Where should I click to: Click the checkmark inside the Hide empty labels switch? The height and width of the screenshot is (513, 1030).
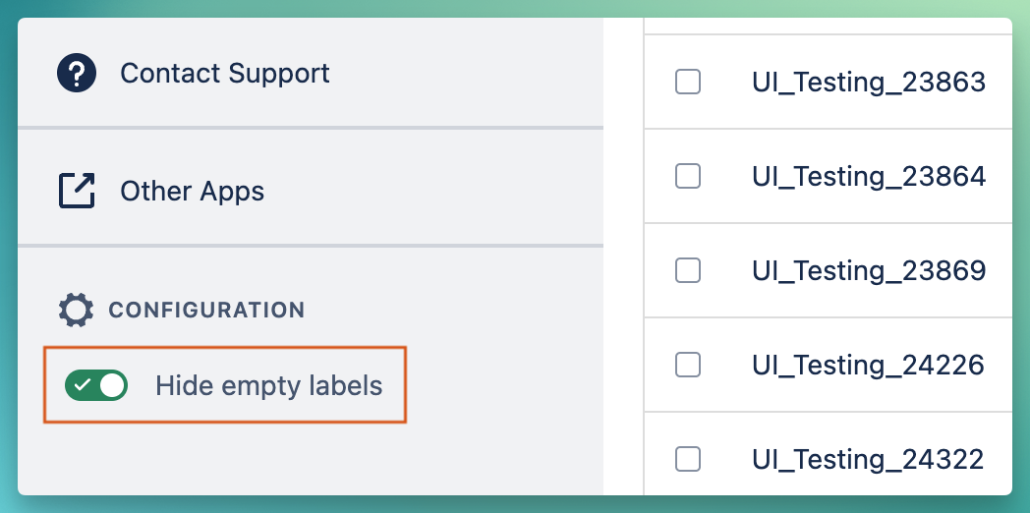(x=82, y=385)
